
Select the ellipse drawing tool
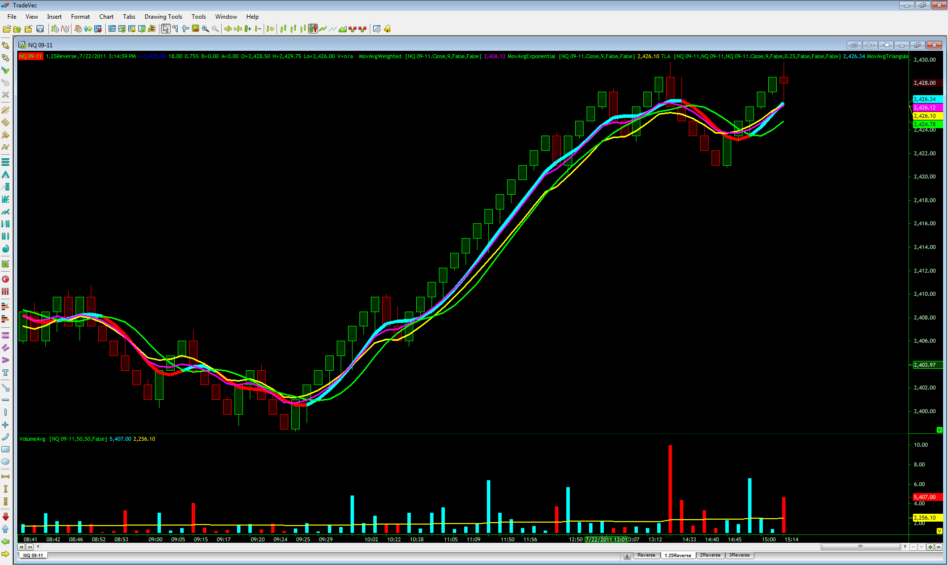pyautogui.click(x=5, y=462)
